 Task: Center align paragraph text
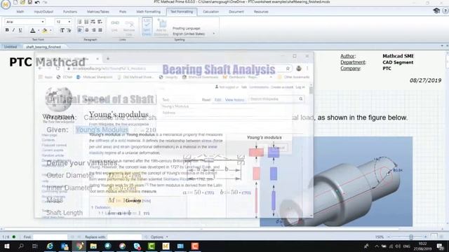click(x=87, y=30)
